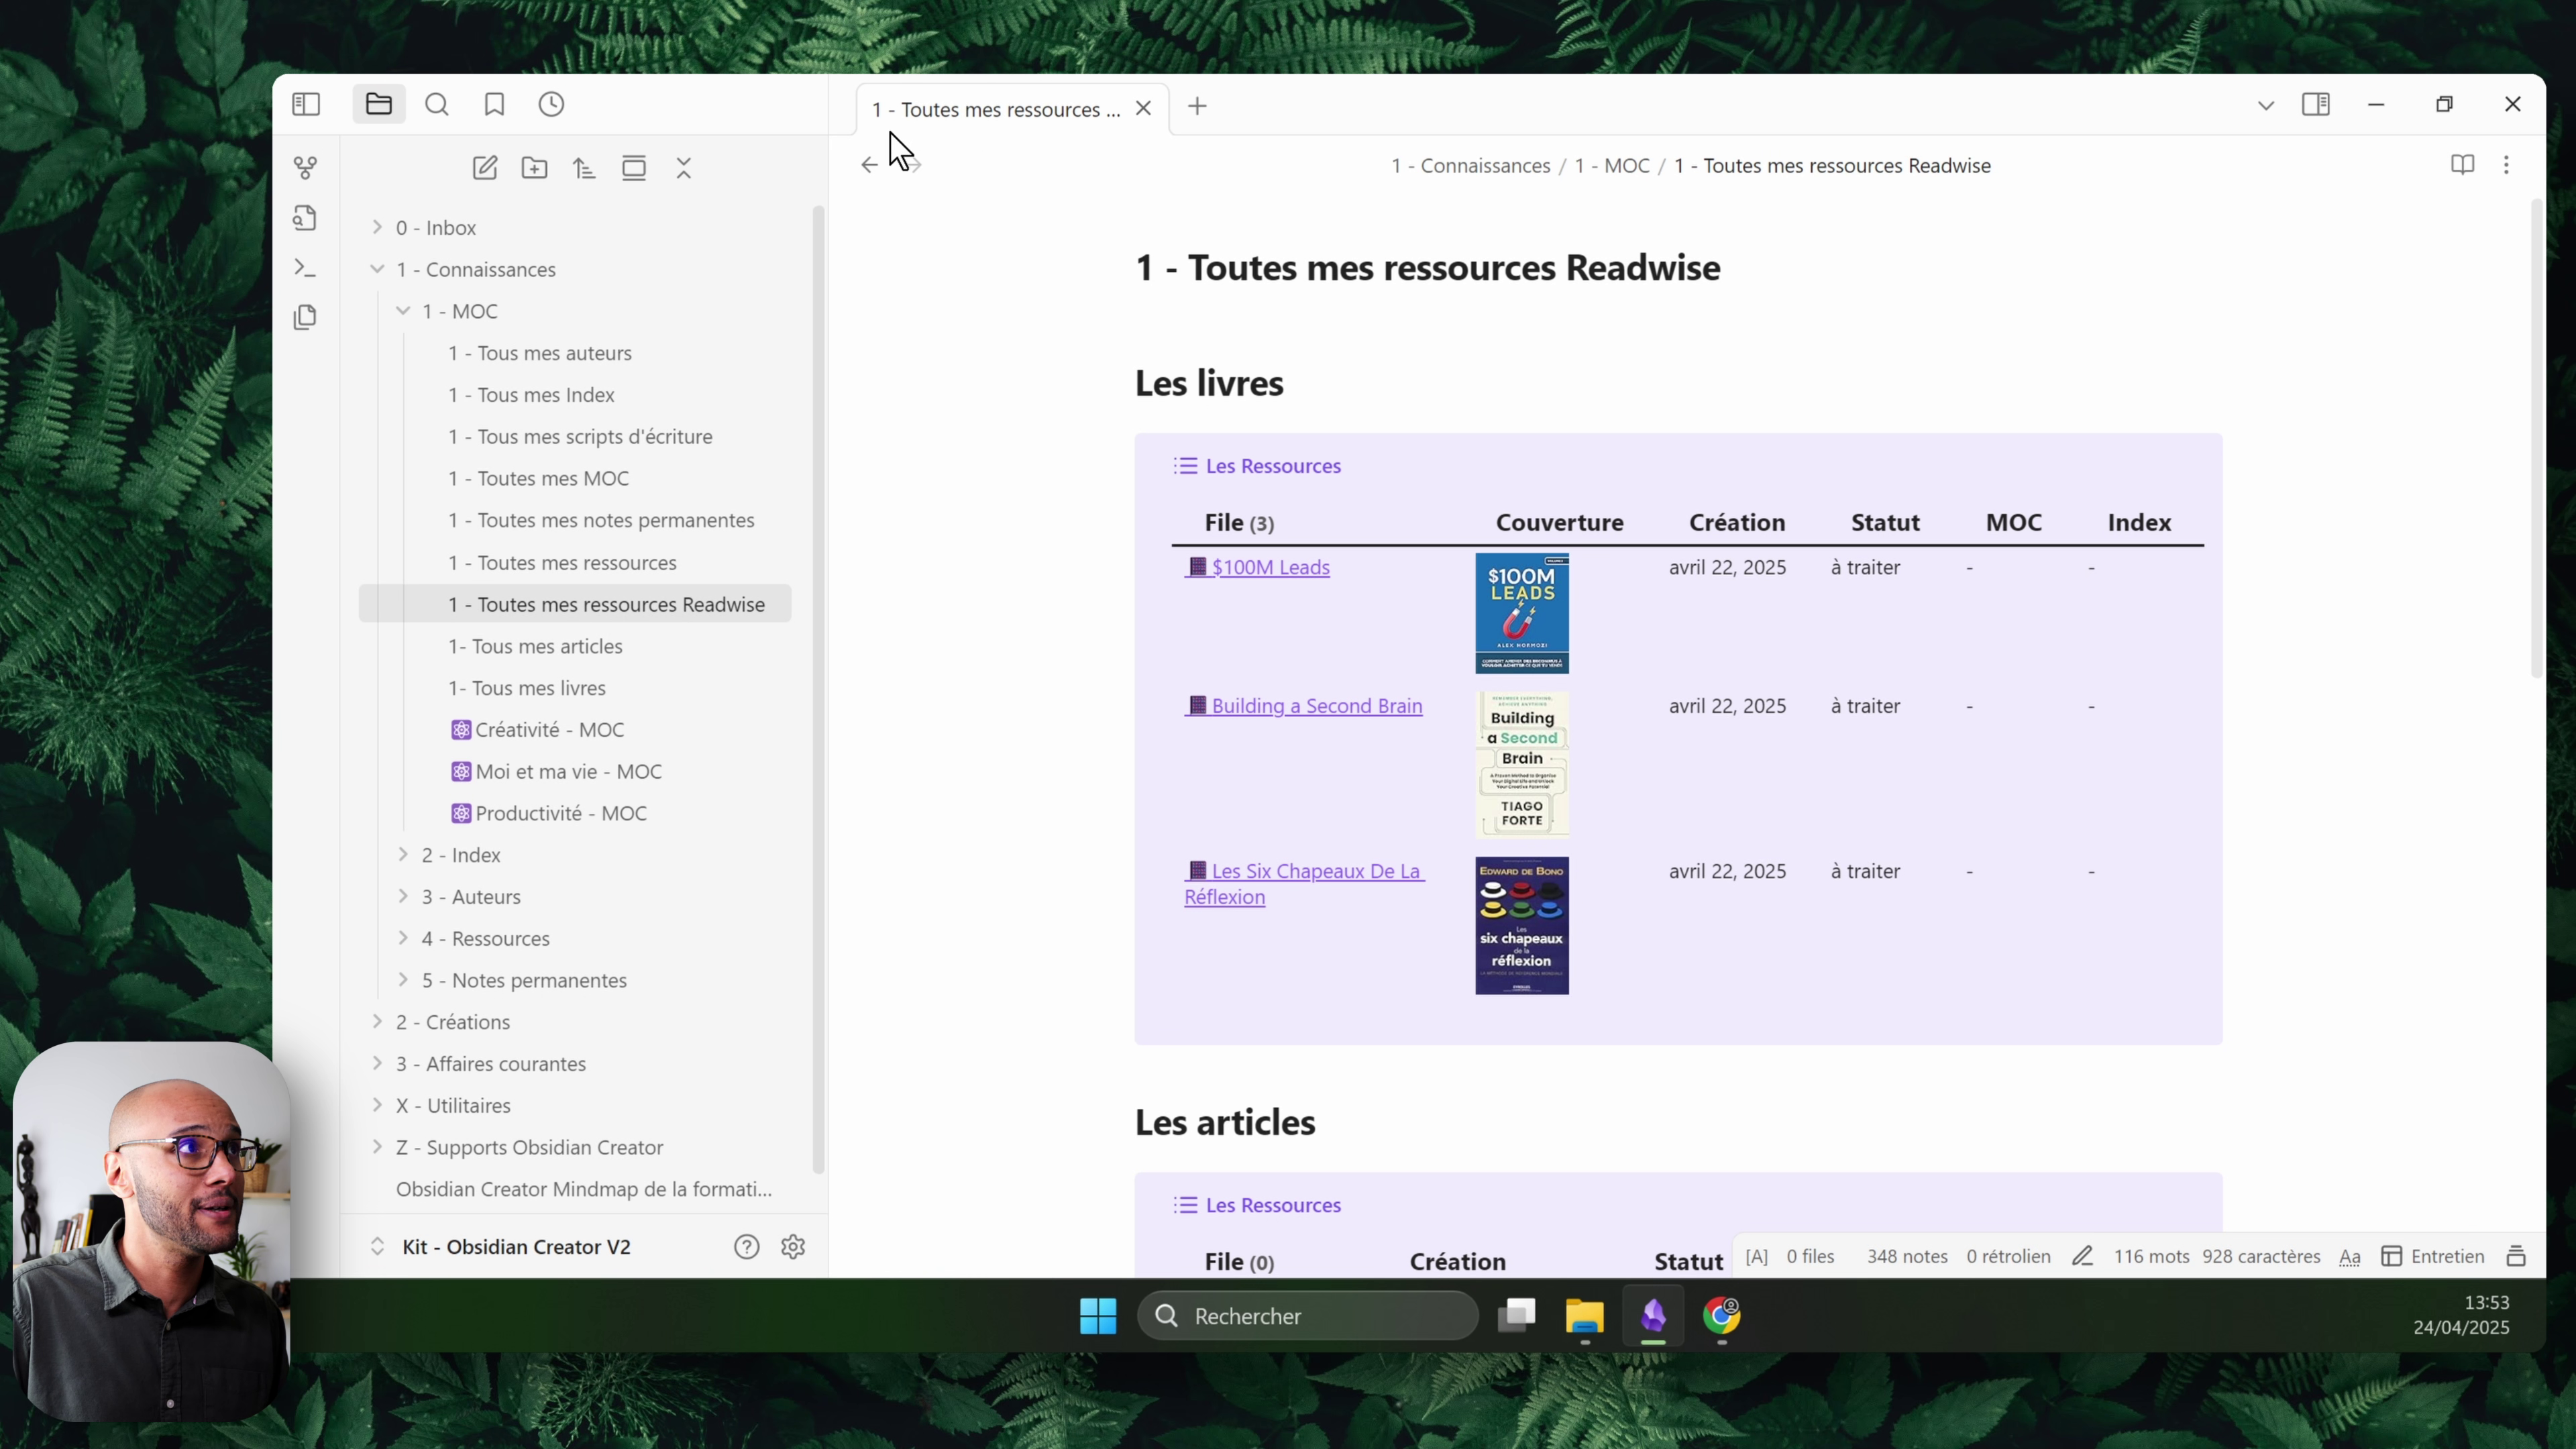Expand the 0 - Inbox folder
This screenshot has height=1449, width=2576.
pyautogui.click(x=377, y=228)
